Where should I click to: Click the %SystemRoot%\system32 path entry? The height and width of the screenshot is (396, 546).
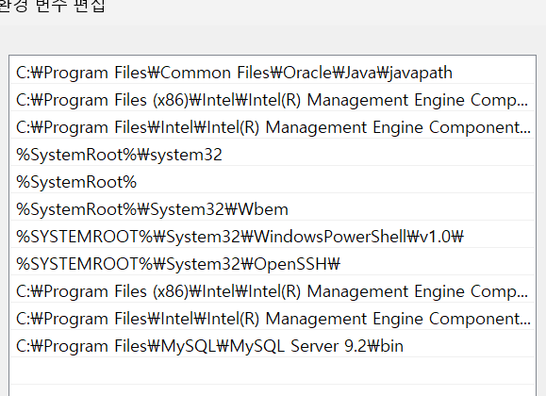pyautogui.click(x=273, y=155)
